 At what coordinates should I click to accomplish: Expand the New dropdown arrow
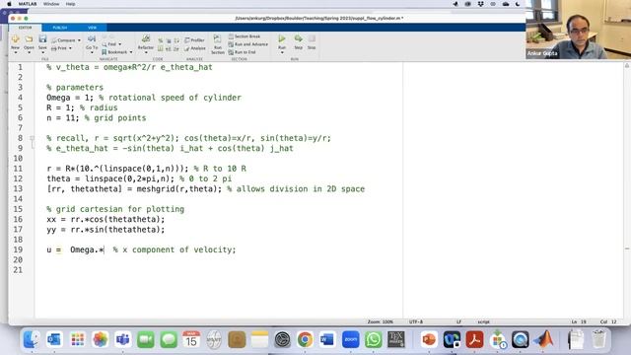[x=16, y=52]
